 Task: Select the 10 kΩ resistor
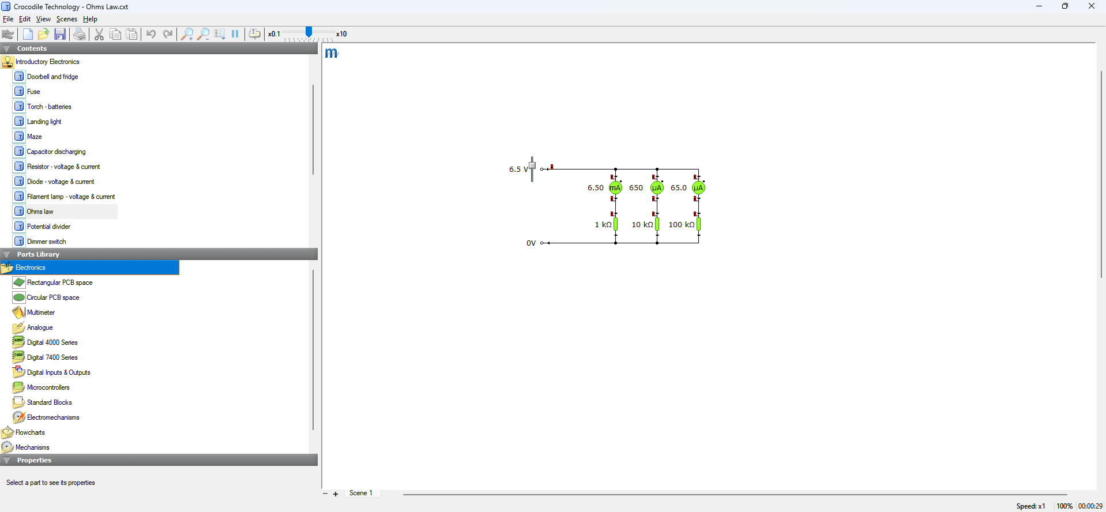657,224
